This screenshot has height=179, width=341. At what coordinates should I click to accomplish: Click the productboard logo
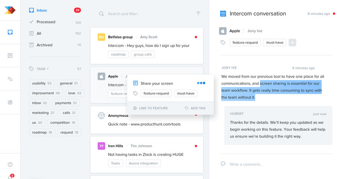click(x=10, y=10)
